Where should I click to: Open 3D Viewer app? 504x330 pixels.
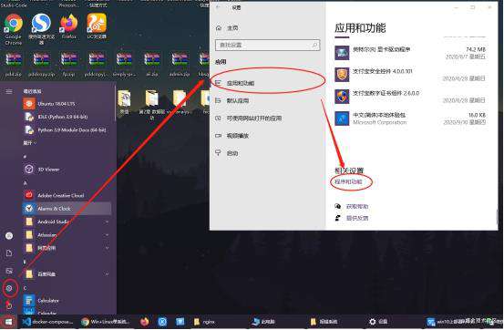coord(67,169)
